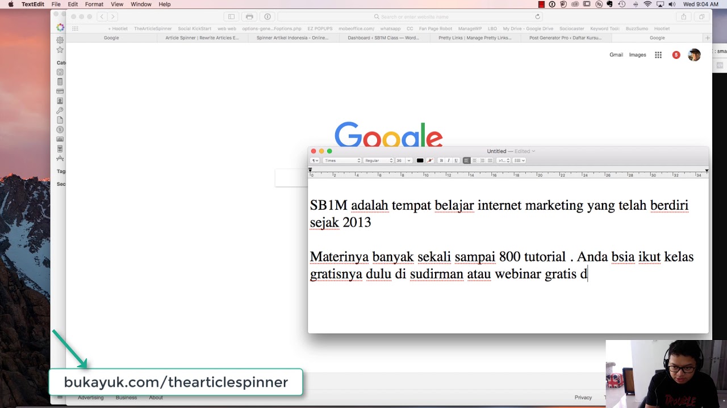This screenshot has height=408, width=727.
Task: Click the Safari share icon
Action: click(x=684, y=17)
